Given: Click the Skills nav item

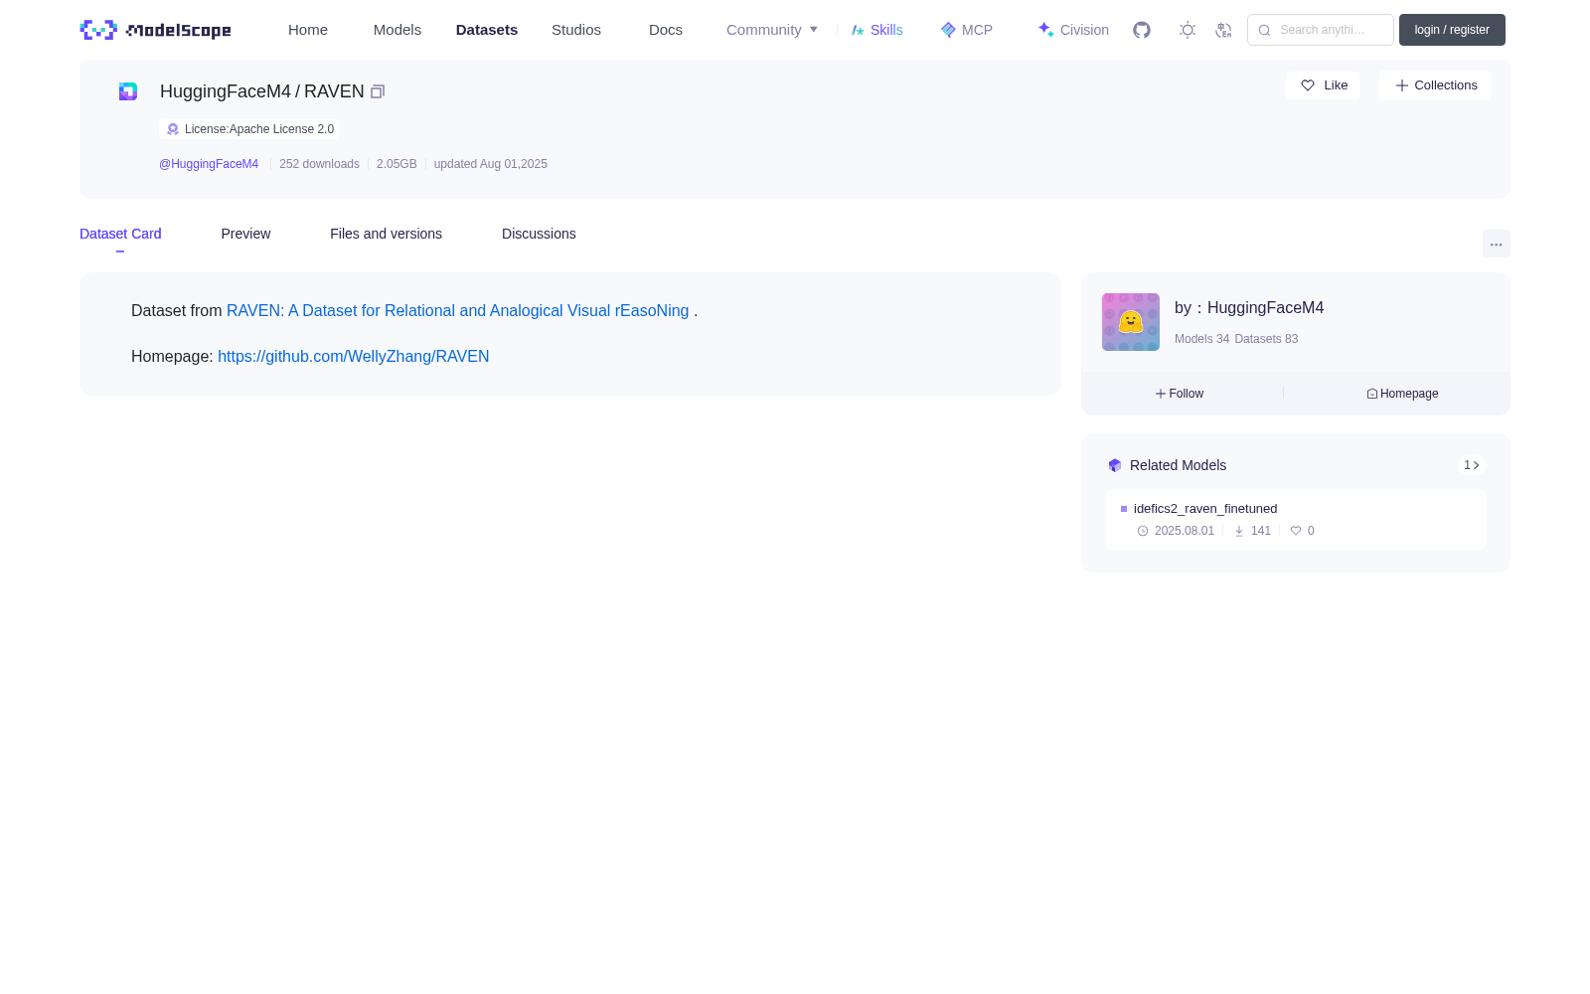Looking at the screenshot, I should click(877, 30).
